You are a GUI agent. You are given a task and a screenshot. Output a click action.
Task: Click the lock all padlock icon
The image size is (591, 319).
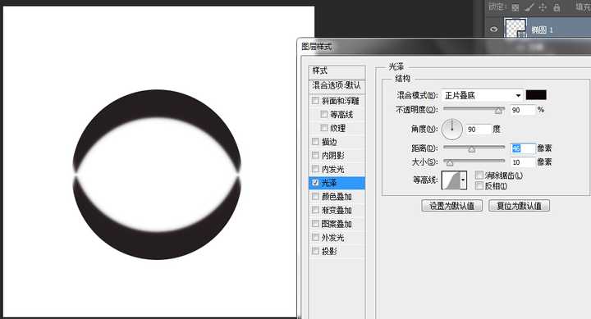pyautogui.click(x=557, y=7)
